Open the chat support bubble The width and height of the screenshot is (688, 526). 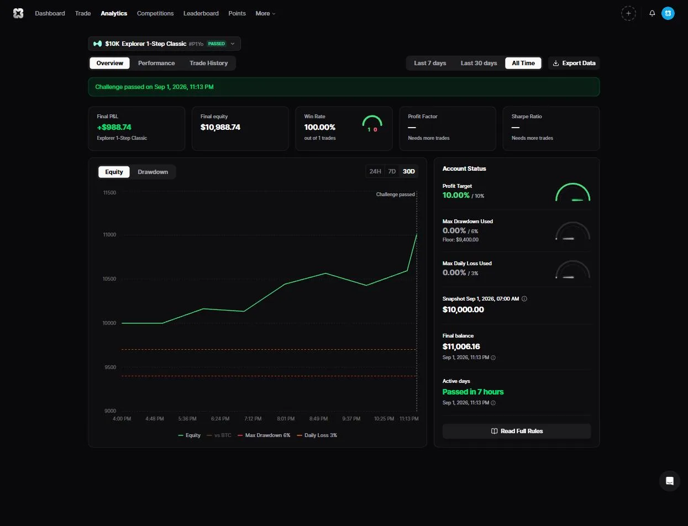(669, 481)
